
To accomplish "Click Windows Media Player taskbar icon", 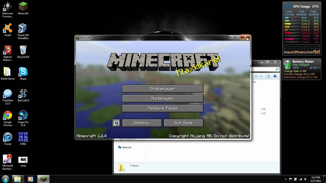I will (x=30, y=179).
